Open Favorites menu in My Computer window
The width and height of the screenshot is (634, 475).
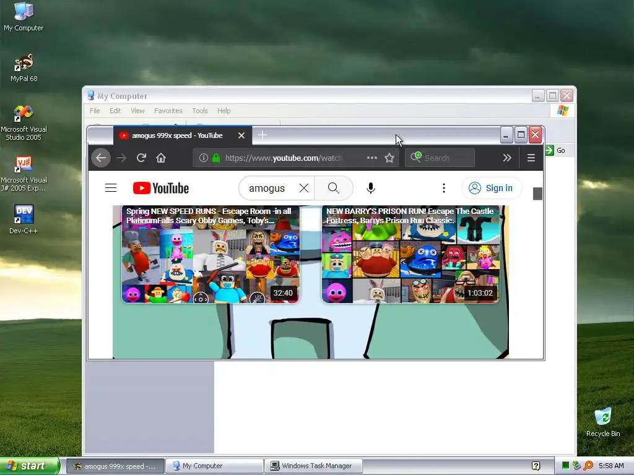168,111
